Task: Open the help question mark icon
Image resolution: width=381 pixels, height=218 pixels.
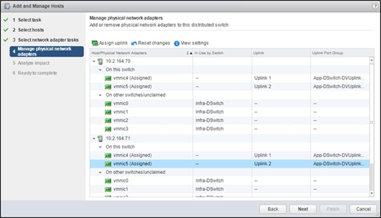Action: tap(375, 6)
